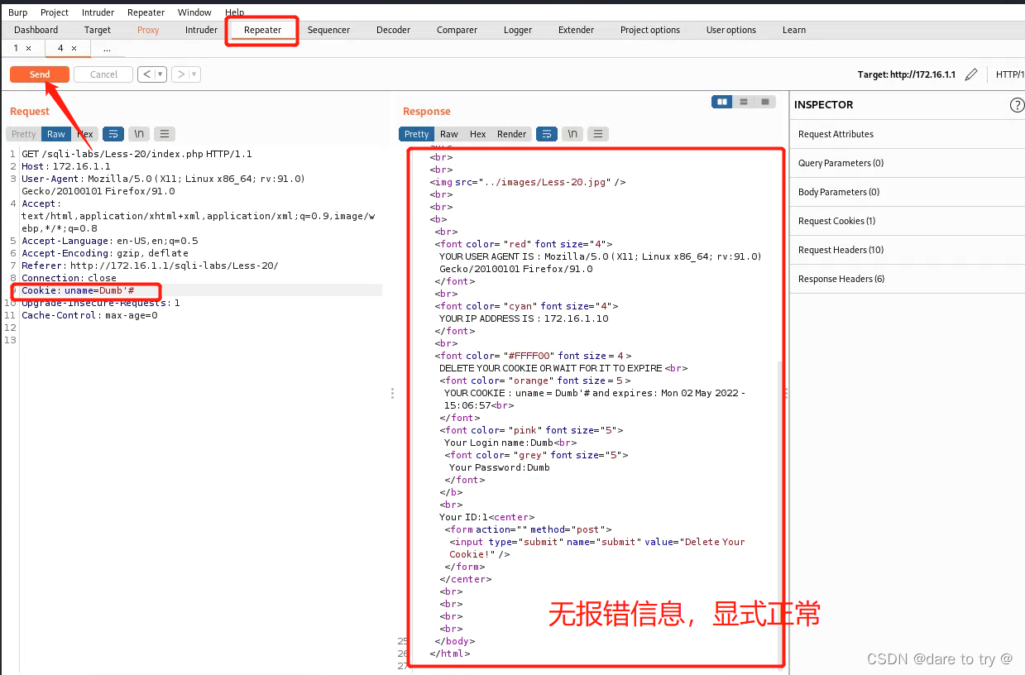The height and width of the screenshot is (675, 1025).
Task: Click the orange Send button
Action: point(40,74)
